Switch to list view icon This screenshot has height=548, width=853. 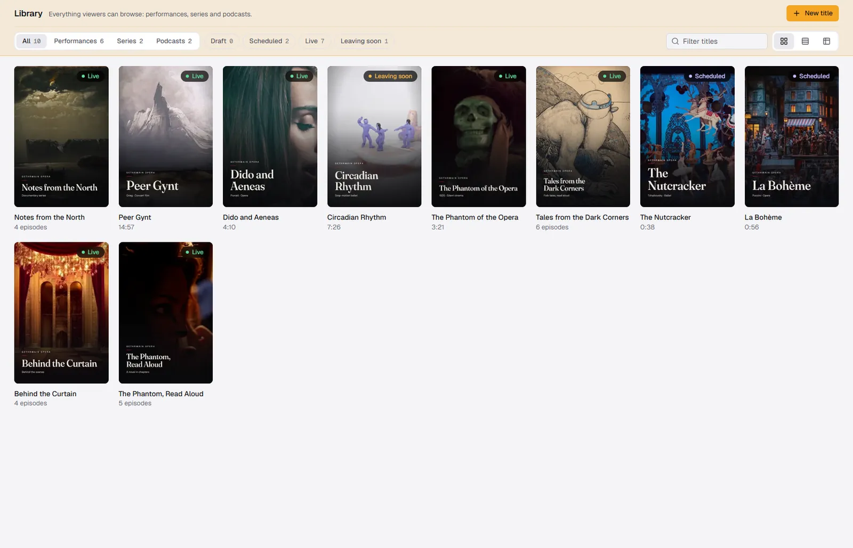point(805,41)
